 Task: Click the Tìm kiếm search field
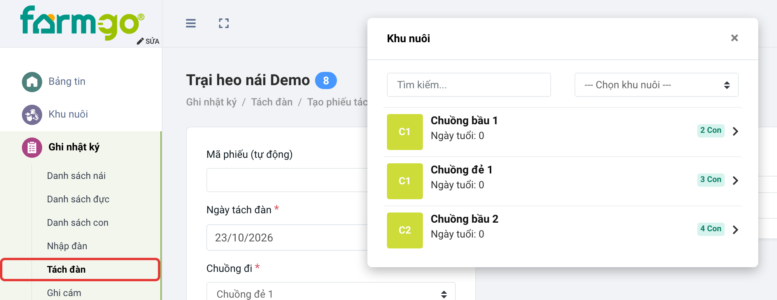pyautogui.click(x=469, y=85)
